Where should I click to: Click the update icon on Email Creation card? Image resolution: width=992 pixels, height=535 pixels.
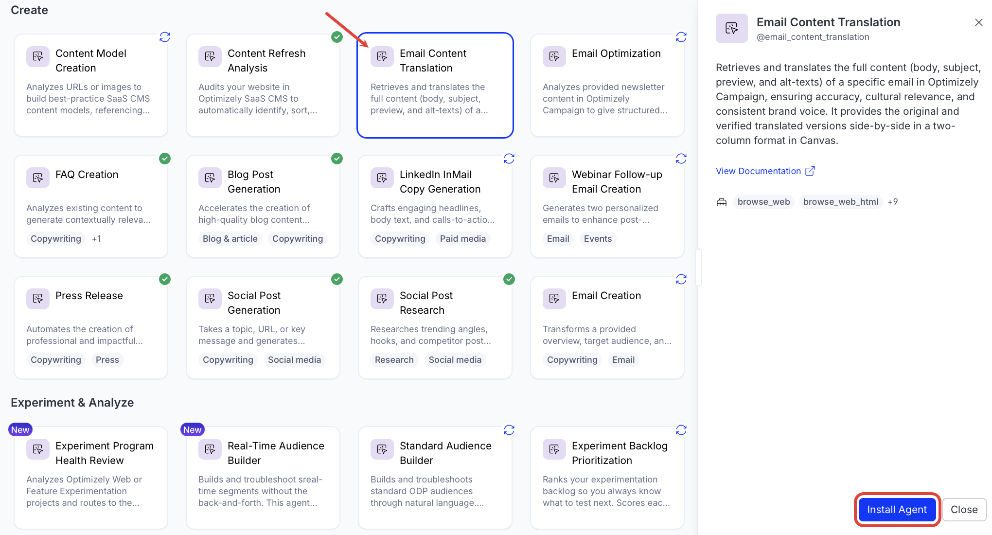click(681, 279)
